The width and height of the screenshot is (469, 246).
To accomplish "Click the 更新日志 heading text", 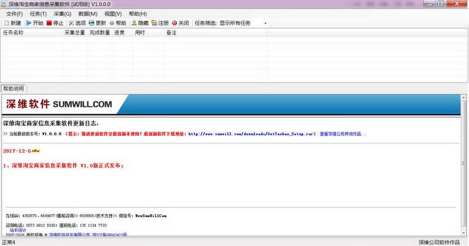I will pyautogui.click(x=51, y=123).
